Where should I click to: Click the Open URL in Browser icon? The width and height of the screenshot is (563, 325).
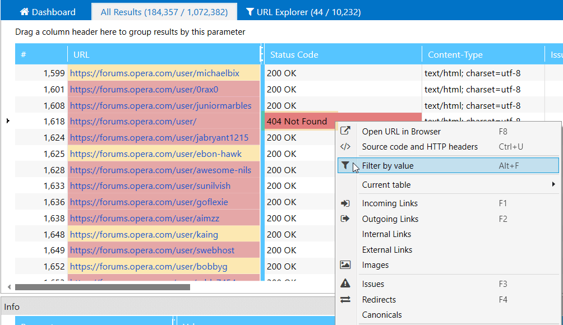(345, 131)
